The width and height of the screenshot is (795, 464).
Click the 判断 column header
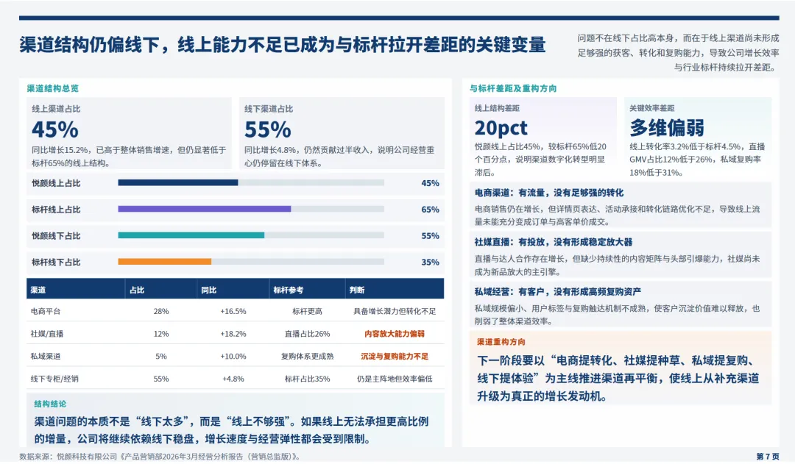357,289
